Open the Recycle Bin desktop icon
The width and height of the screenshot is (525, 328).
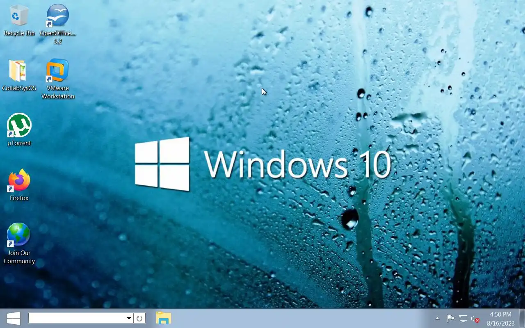19,20
